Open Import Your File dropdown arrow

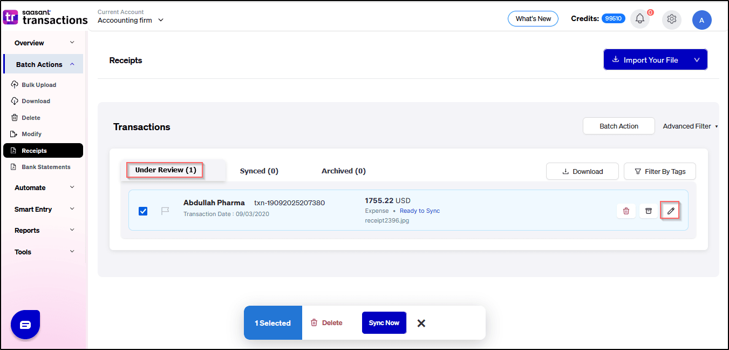(697, 60)
